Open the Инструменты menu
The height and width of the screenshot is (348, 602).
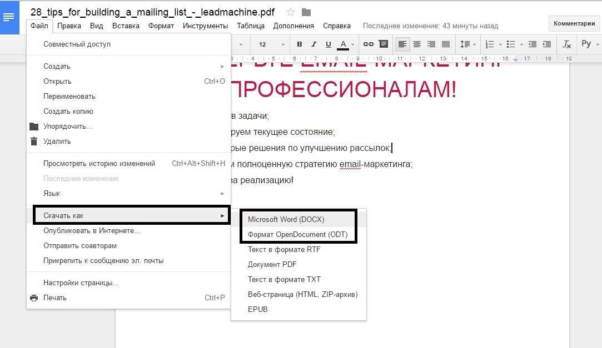pos(206,26)
